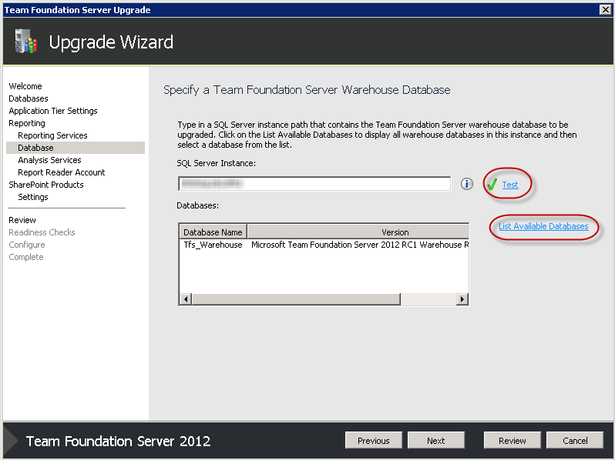Open the Reporting Services sub-step
The height and width of the screenshot is (460, 615).
point(52,135)
